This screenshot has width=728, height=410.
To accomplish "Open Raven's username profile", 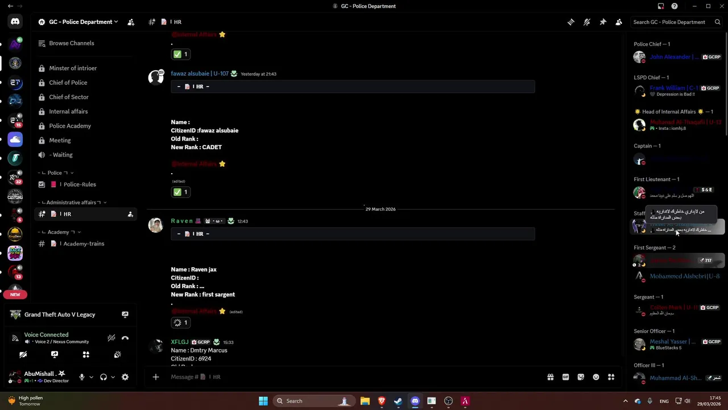I will pos(182,221).
